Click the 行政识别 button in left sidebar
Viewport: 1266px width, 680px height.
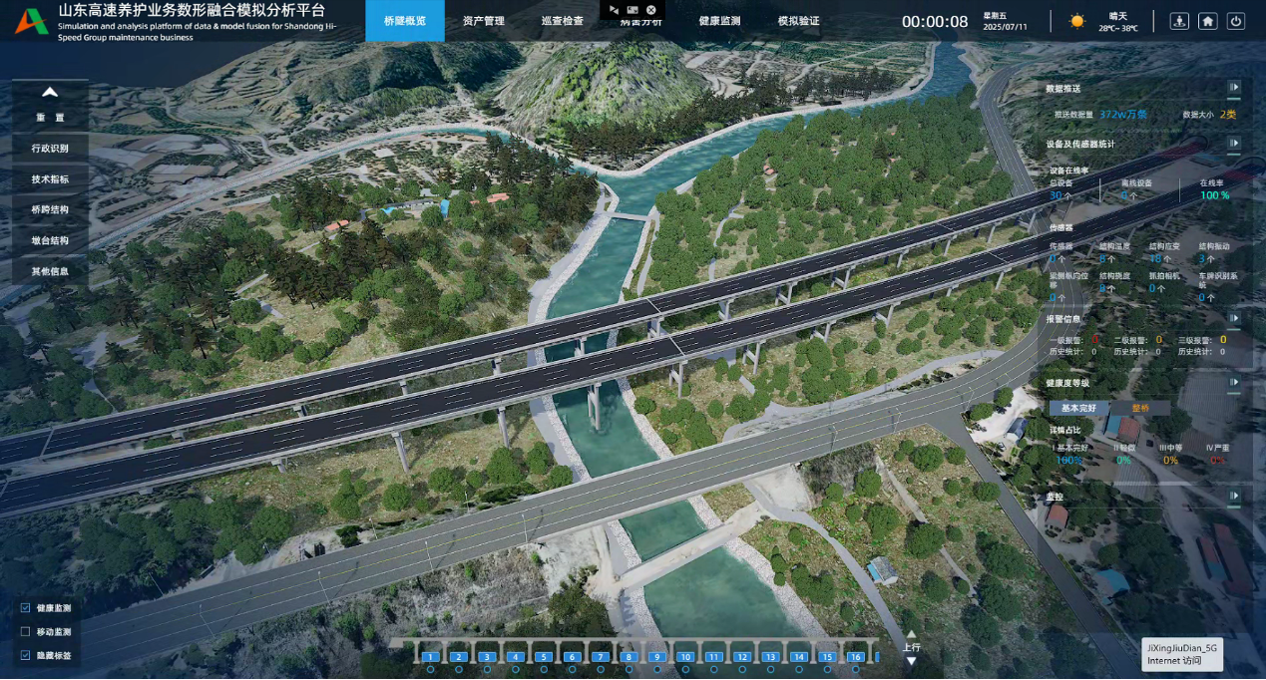point(50,149)
